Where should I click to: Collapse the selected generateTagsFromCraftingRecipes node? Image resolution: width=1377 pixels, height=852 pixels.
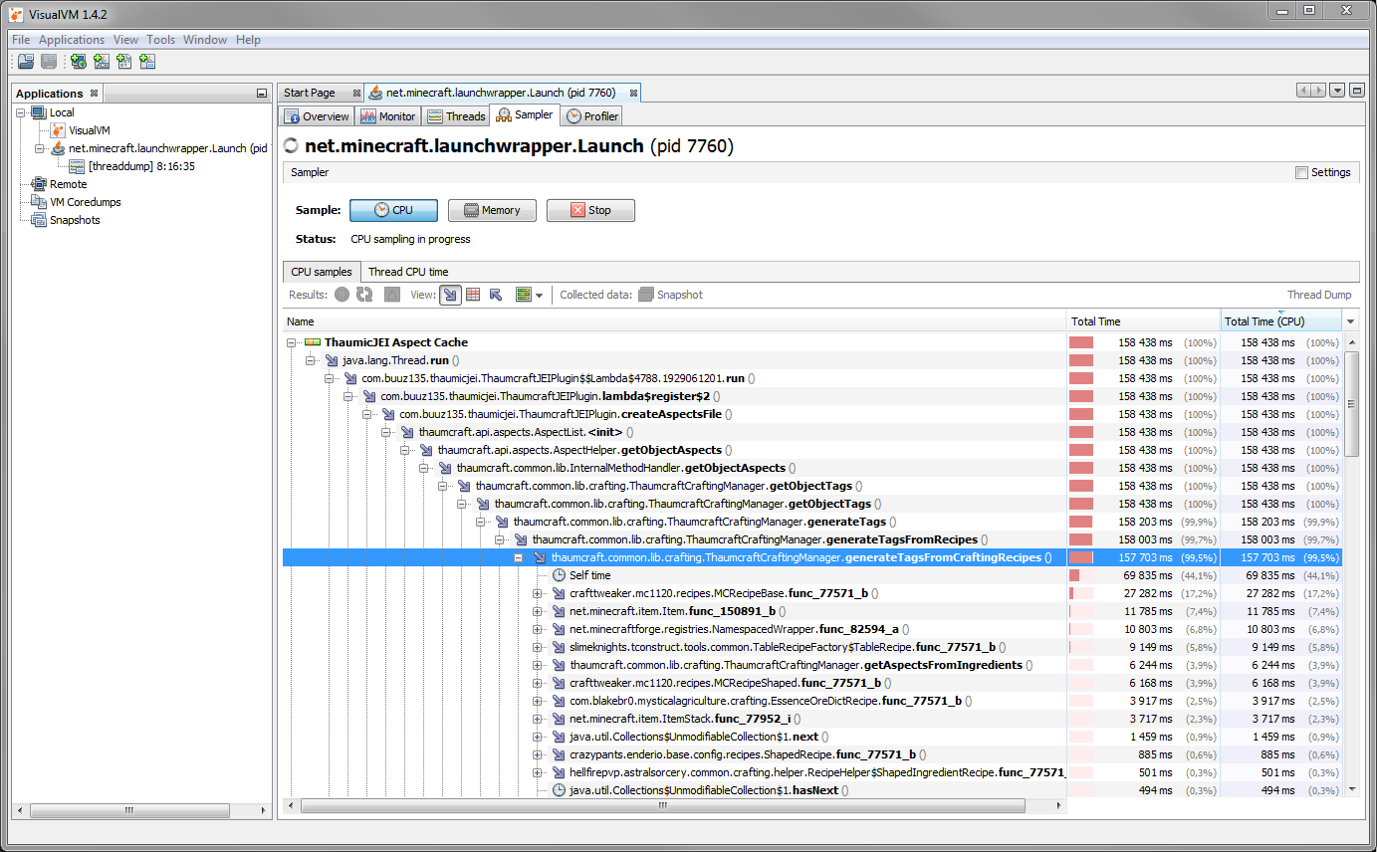tap(519, 557)
